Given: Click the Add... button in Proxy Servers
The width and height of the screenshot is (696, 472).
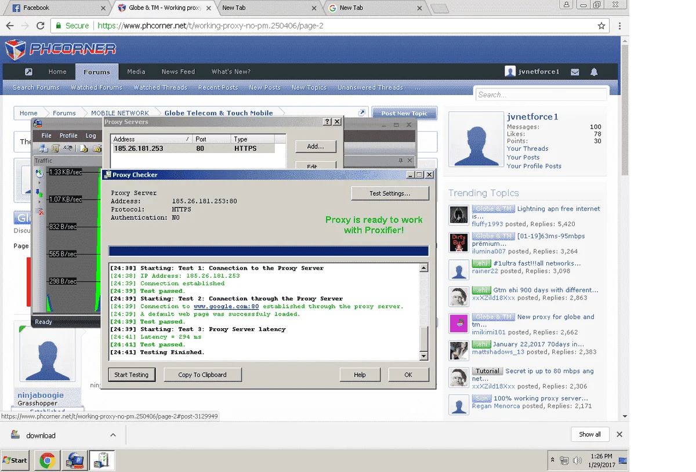Looking at the screenshot, I should [316, 146].
